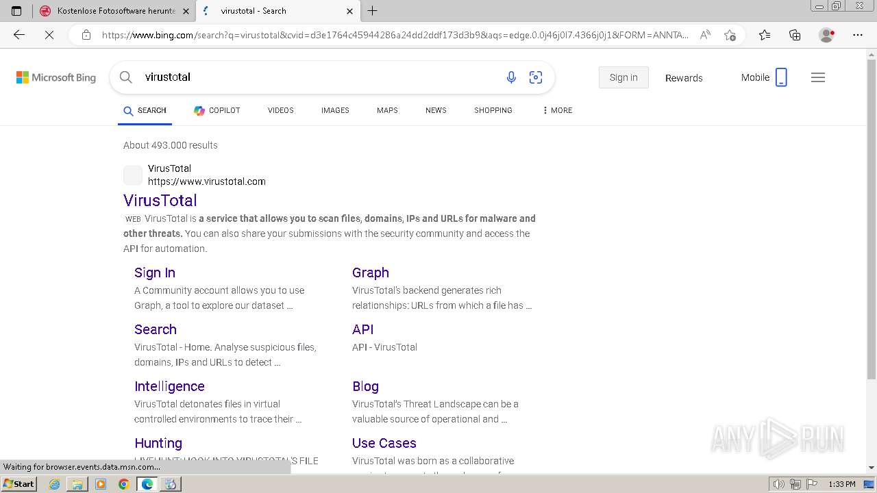The width and height of the screenshot is (877, 493).
Task: Open the Graph sitelink
Action: (371, 273)
